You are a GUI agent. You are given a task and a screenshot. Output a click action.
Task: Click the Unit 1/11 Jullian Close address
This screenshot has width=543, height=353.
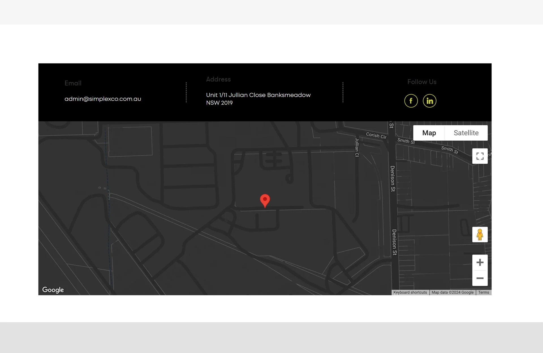pos(258,99)
